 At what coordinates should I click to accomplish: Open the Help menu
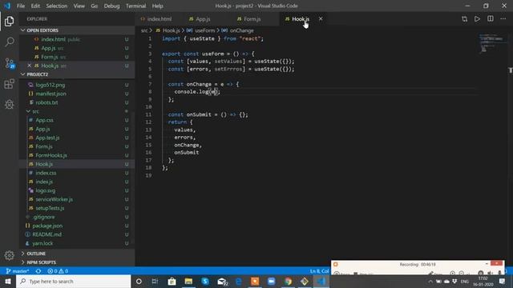point(157,6)
